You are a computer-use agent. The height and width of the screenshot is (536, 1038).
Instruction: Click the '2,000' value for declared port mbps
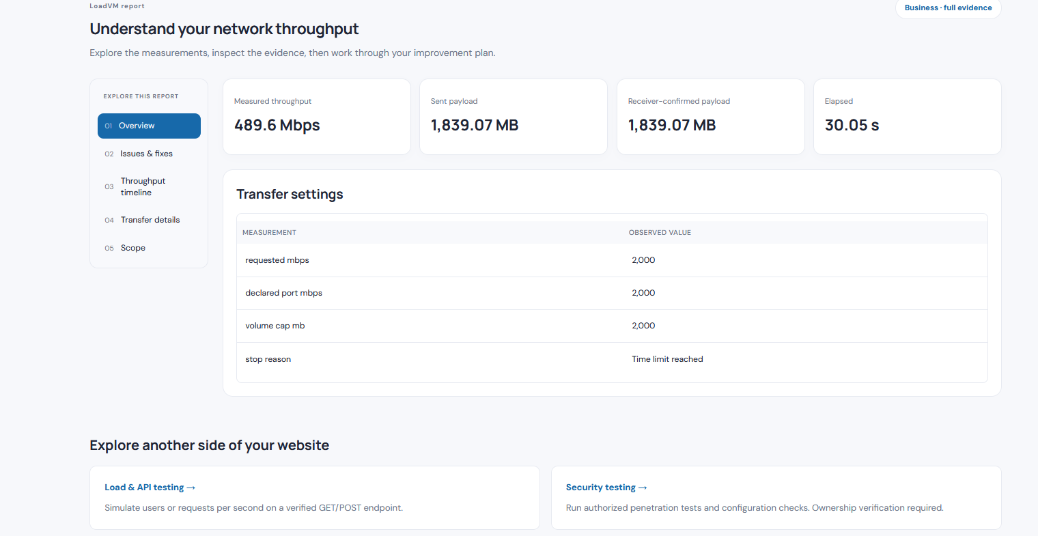(643, 293)
